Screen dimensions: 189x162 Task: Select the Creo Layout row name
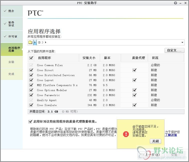pyautogui.click(x=45, y=80)
